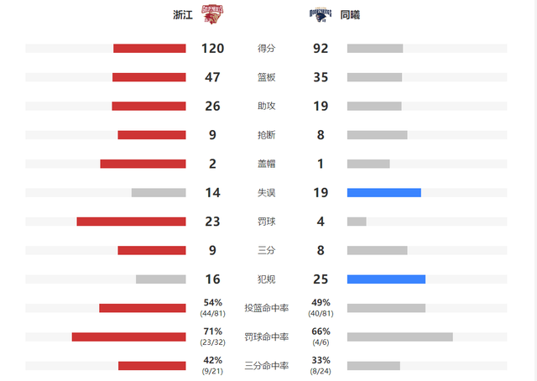The height and width of the screenshot is (381, 537).
Task: Select the 得分 stat label
Action: click(266, 49)
